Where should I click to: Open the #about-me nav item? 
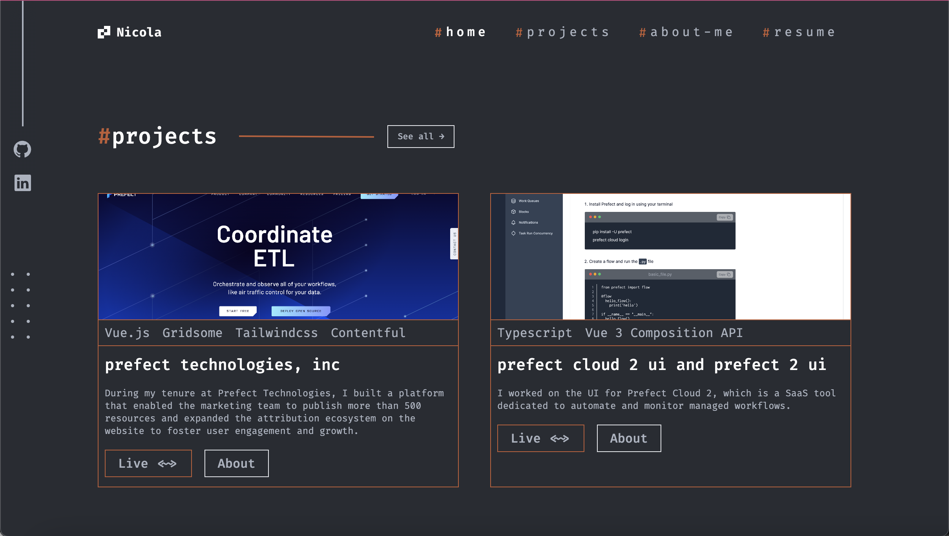[686, 32]
